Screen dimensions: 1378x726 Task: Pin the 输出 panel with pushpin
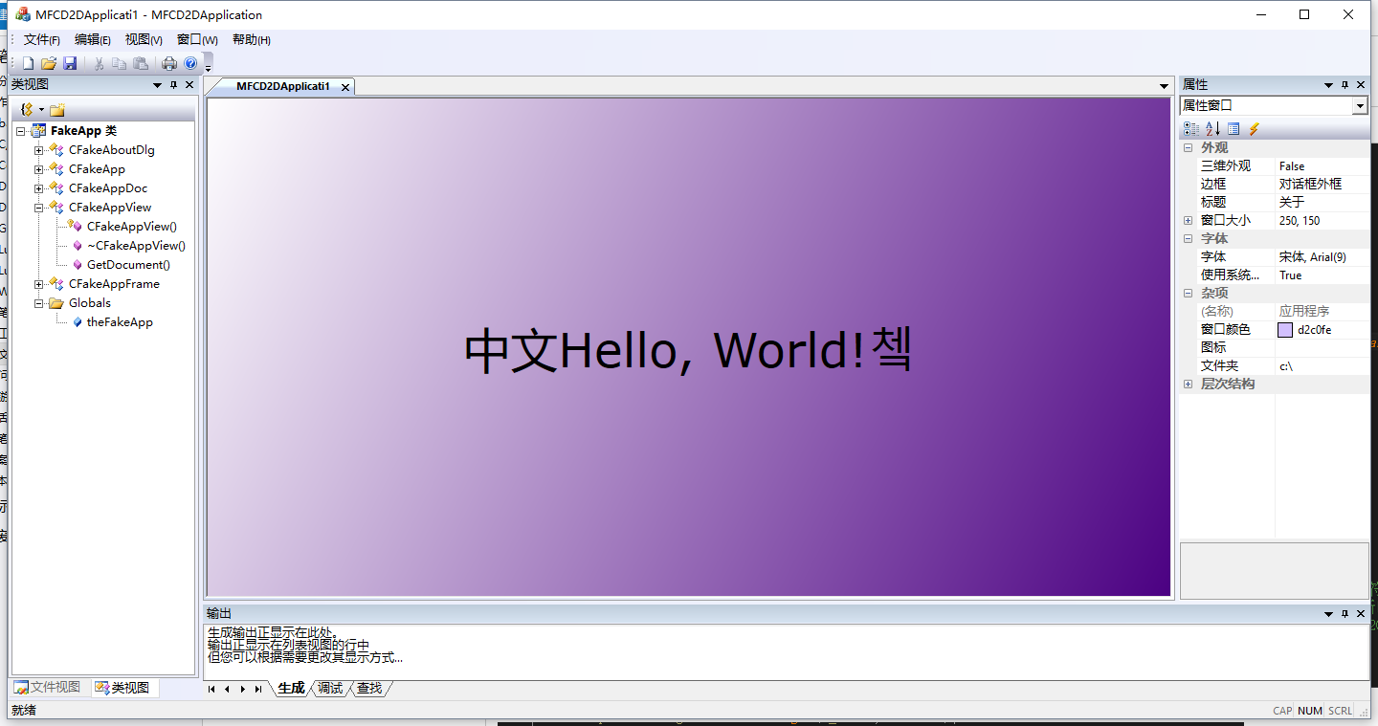[x=1345, y=613]
